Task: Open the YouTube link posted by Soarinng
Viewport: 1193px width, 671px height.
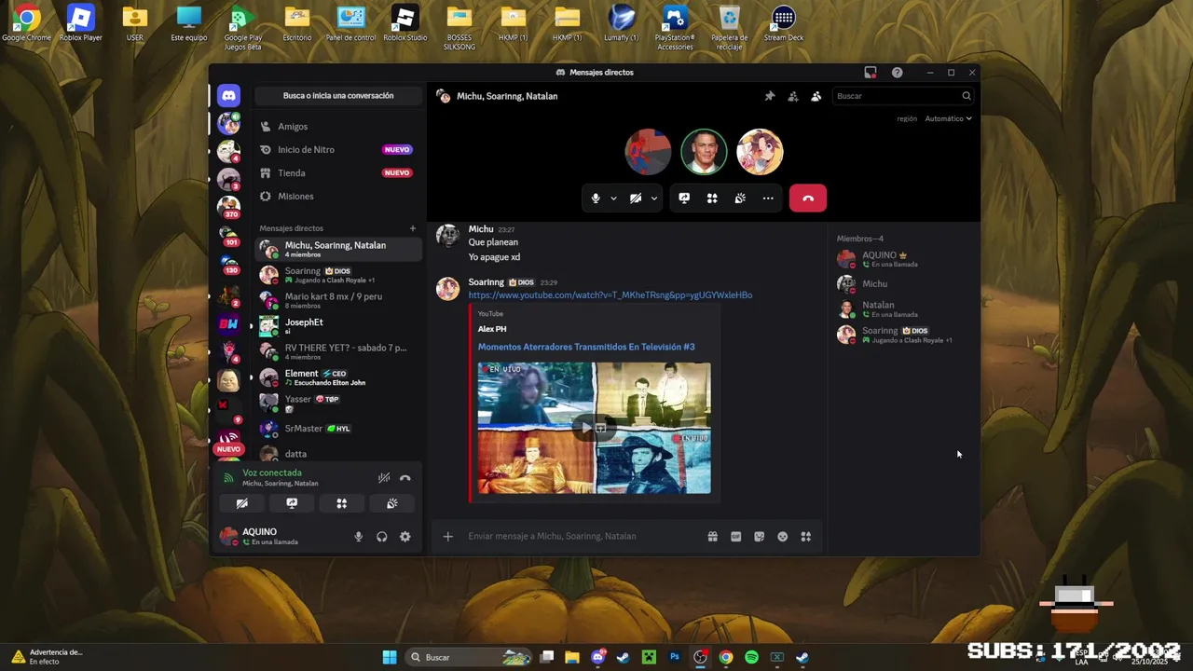Action: (610, 295)
